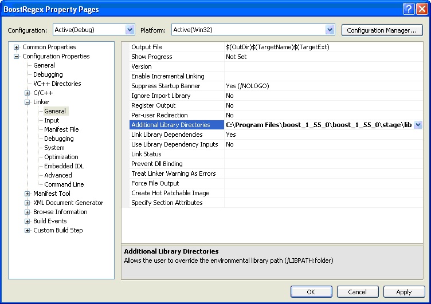Select Enable Incremental Linking property
Image resolution: width=431 pixels, height=304 pixels.
coord(177,76)
